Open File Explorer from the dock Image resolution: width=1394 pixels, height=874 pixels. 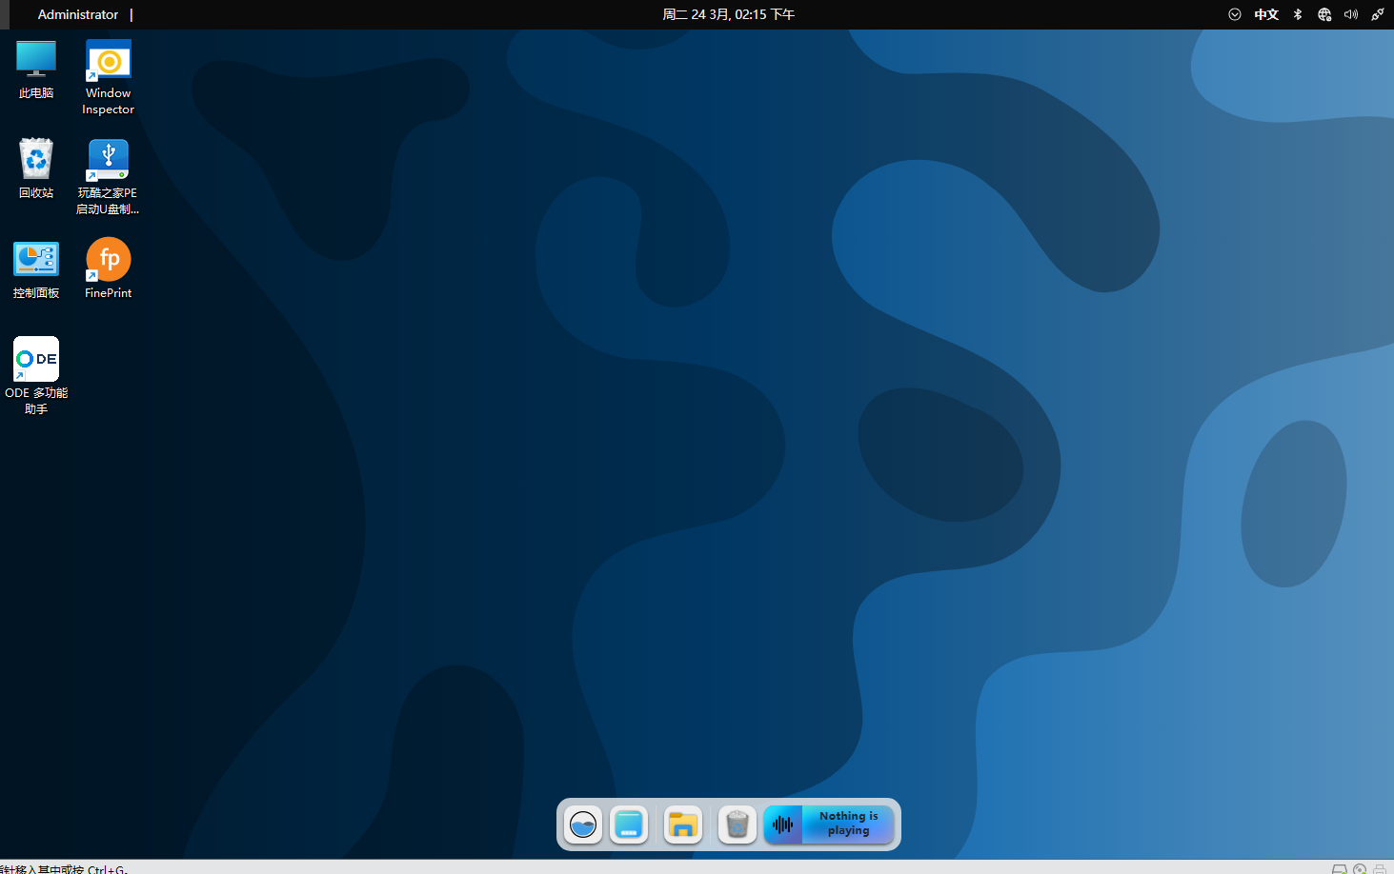pos(683,824)
